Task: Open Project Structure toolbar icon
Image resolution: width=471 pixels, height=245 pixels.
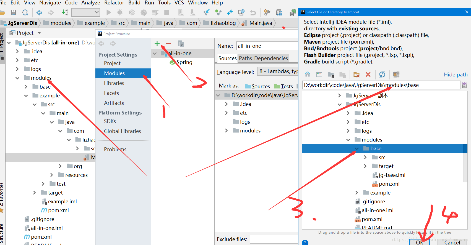Action: tap(279, 12)
